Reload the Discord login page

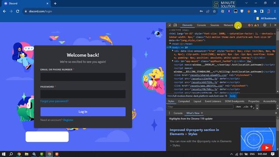click(x=17, y=11)
